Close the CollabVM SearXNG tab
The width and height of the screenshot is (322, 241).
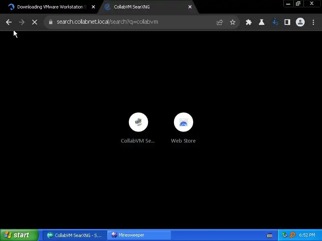point(190,7)
